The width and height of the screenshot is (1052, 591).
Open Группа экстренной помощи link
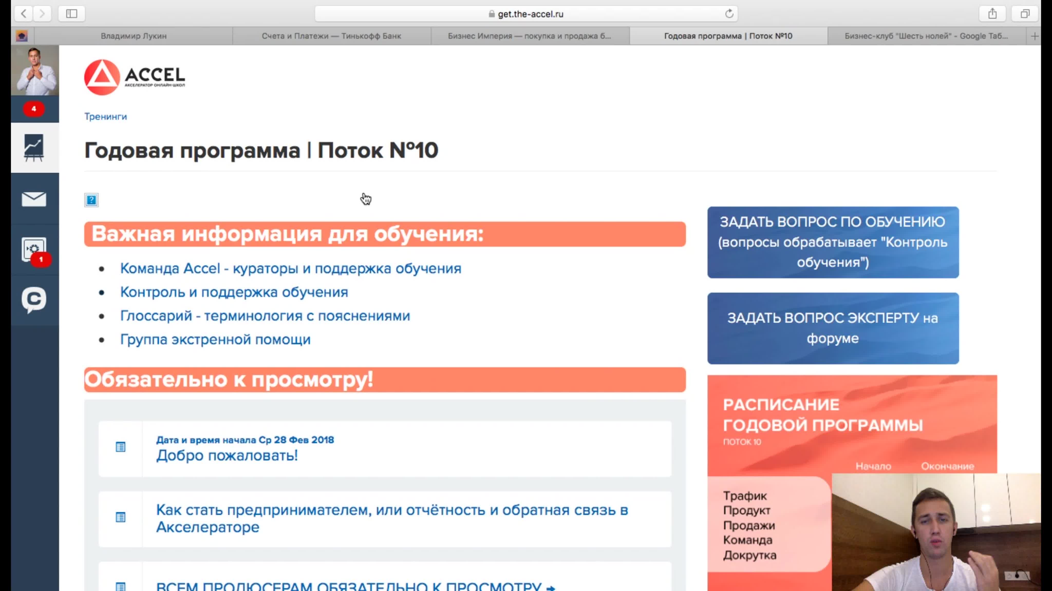pyautogui.click(x=215, y=339)
